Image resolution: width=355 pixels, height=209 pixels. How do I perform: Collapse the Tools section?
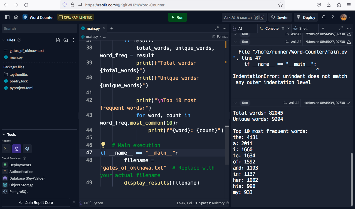coord(4,134)
